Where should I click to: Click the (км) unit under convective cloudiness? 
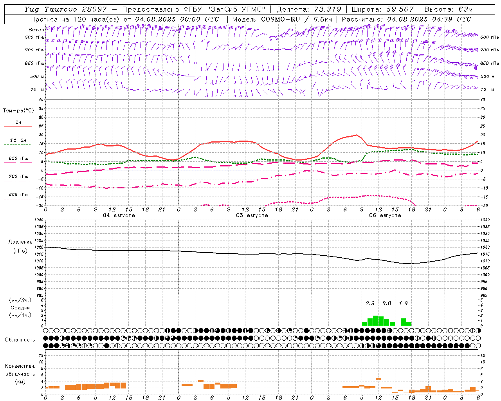(x=20, y=381)
